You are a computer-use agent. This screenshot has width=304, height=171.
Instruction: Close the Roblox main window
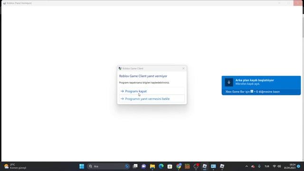pyautogui.click(x=298, y=3)
